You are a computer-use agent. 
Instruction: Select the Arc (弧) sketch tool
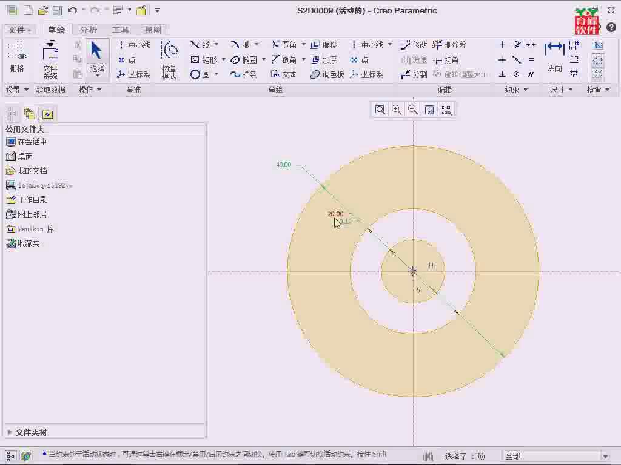coord(240,45)
